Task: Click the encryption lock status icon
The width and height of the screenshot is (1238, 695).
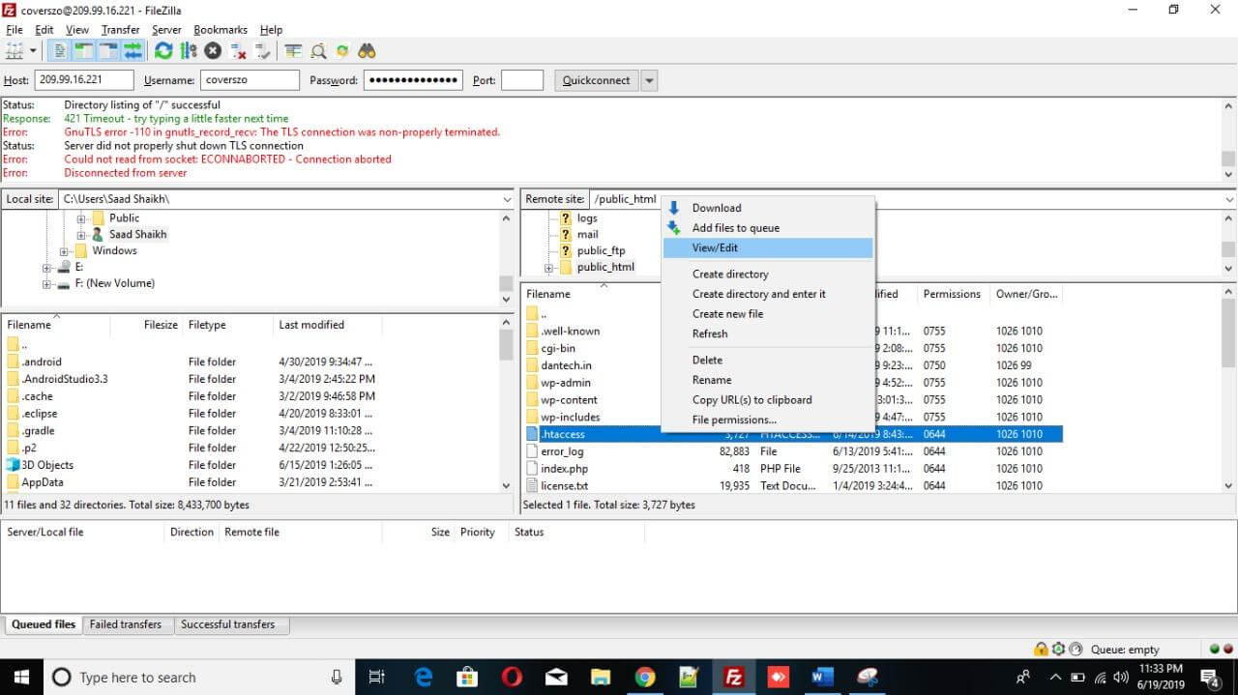Action: 1041,650
